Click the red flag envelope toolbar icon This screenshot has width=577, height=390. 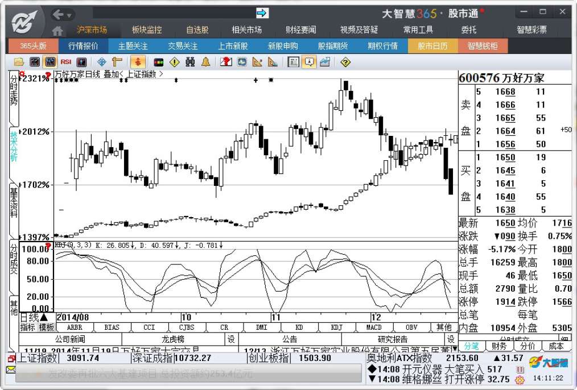click(x=226, y=62)
